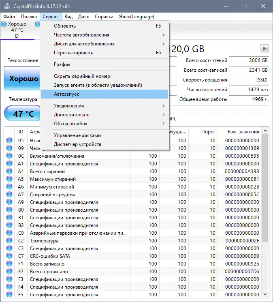Open Управление дисками from menu
The height and width of the screenshot is (302, 273).
105,135
